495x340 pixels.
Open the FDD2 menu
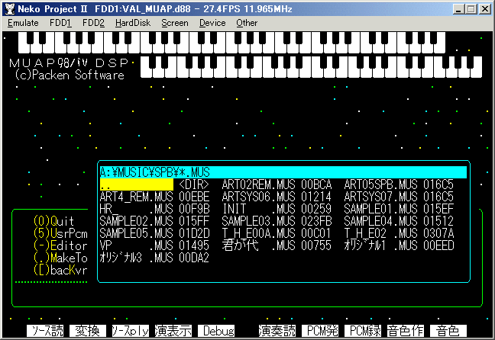click(x=93, y=23)
